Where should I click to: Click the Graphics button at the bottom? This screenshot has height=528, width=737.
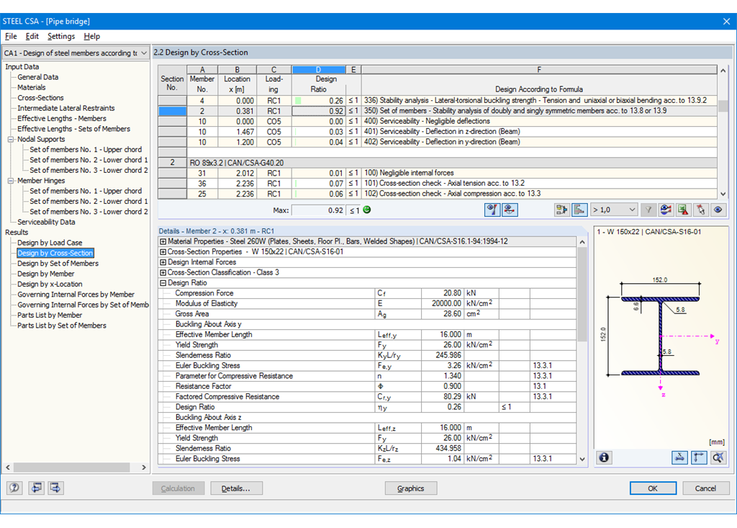(x=410, y=488)
